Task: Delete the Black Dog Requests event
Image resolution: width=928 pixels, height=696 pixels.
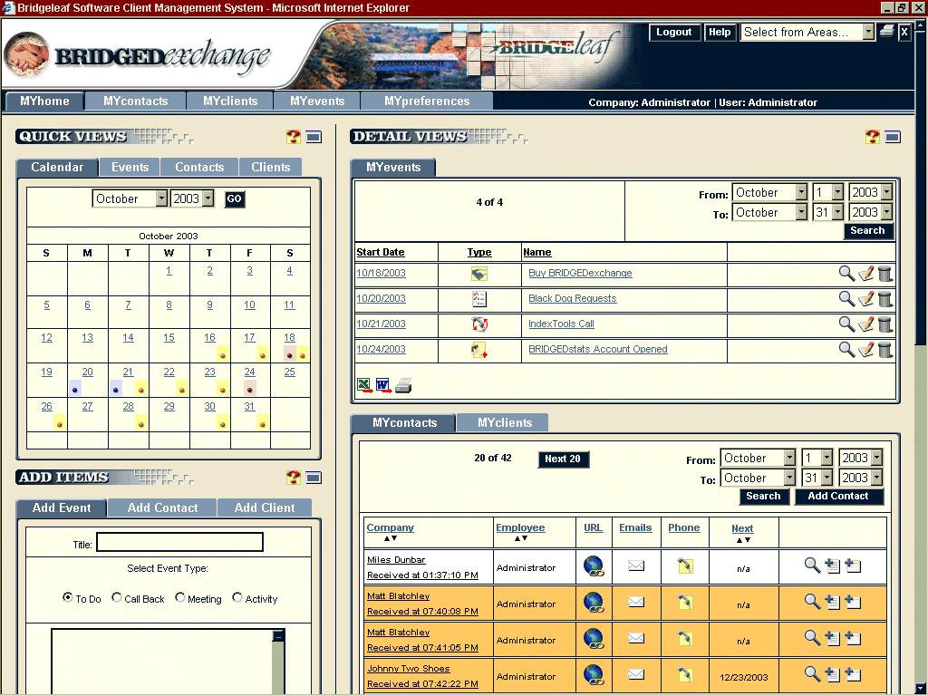Action: (x=885, y=299)
